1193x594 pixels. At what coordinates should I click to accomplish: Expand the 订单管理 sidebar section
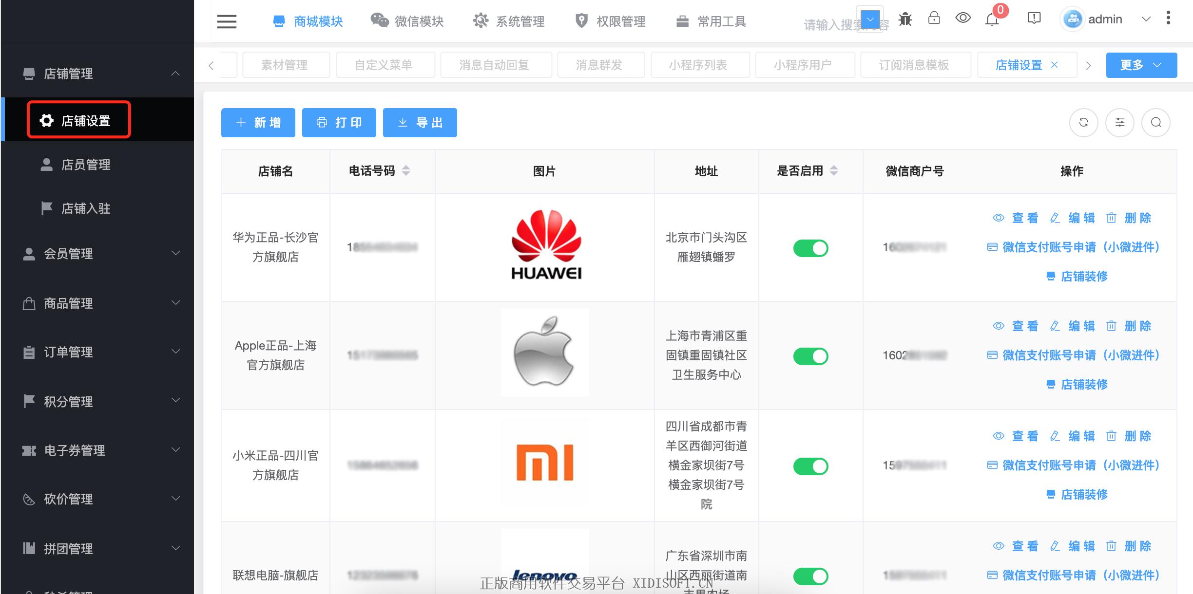[97, 352]
